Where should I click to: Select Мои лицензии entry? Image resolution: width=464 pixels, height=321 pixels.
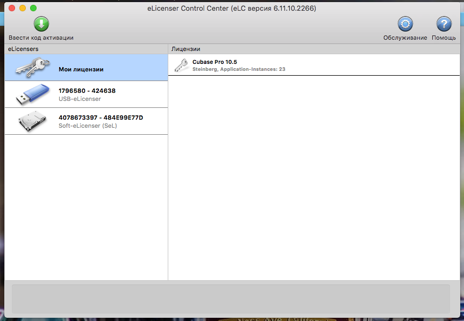(86, 67)
